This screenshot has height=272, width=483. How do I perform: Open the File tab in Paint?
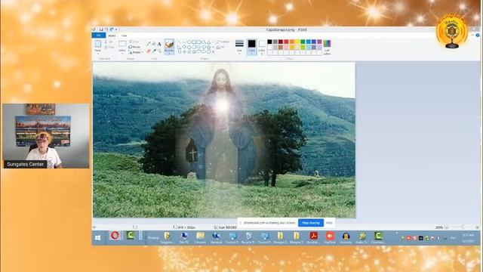tap(99, 36)
